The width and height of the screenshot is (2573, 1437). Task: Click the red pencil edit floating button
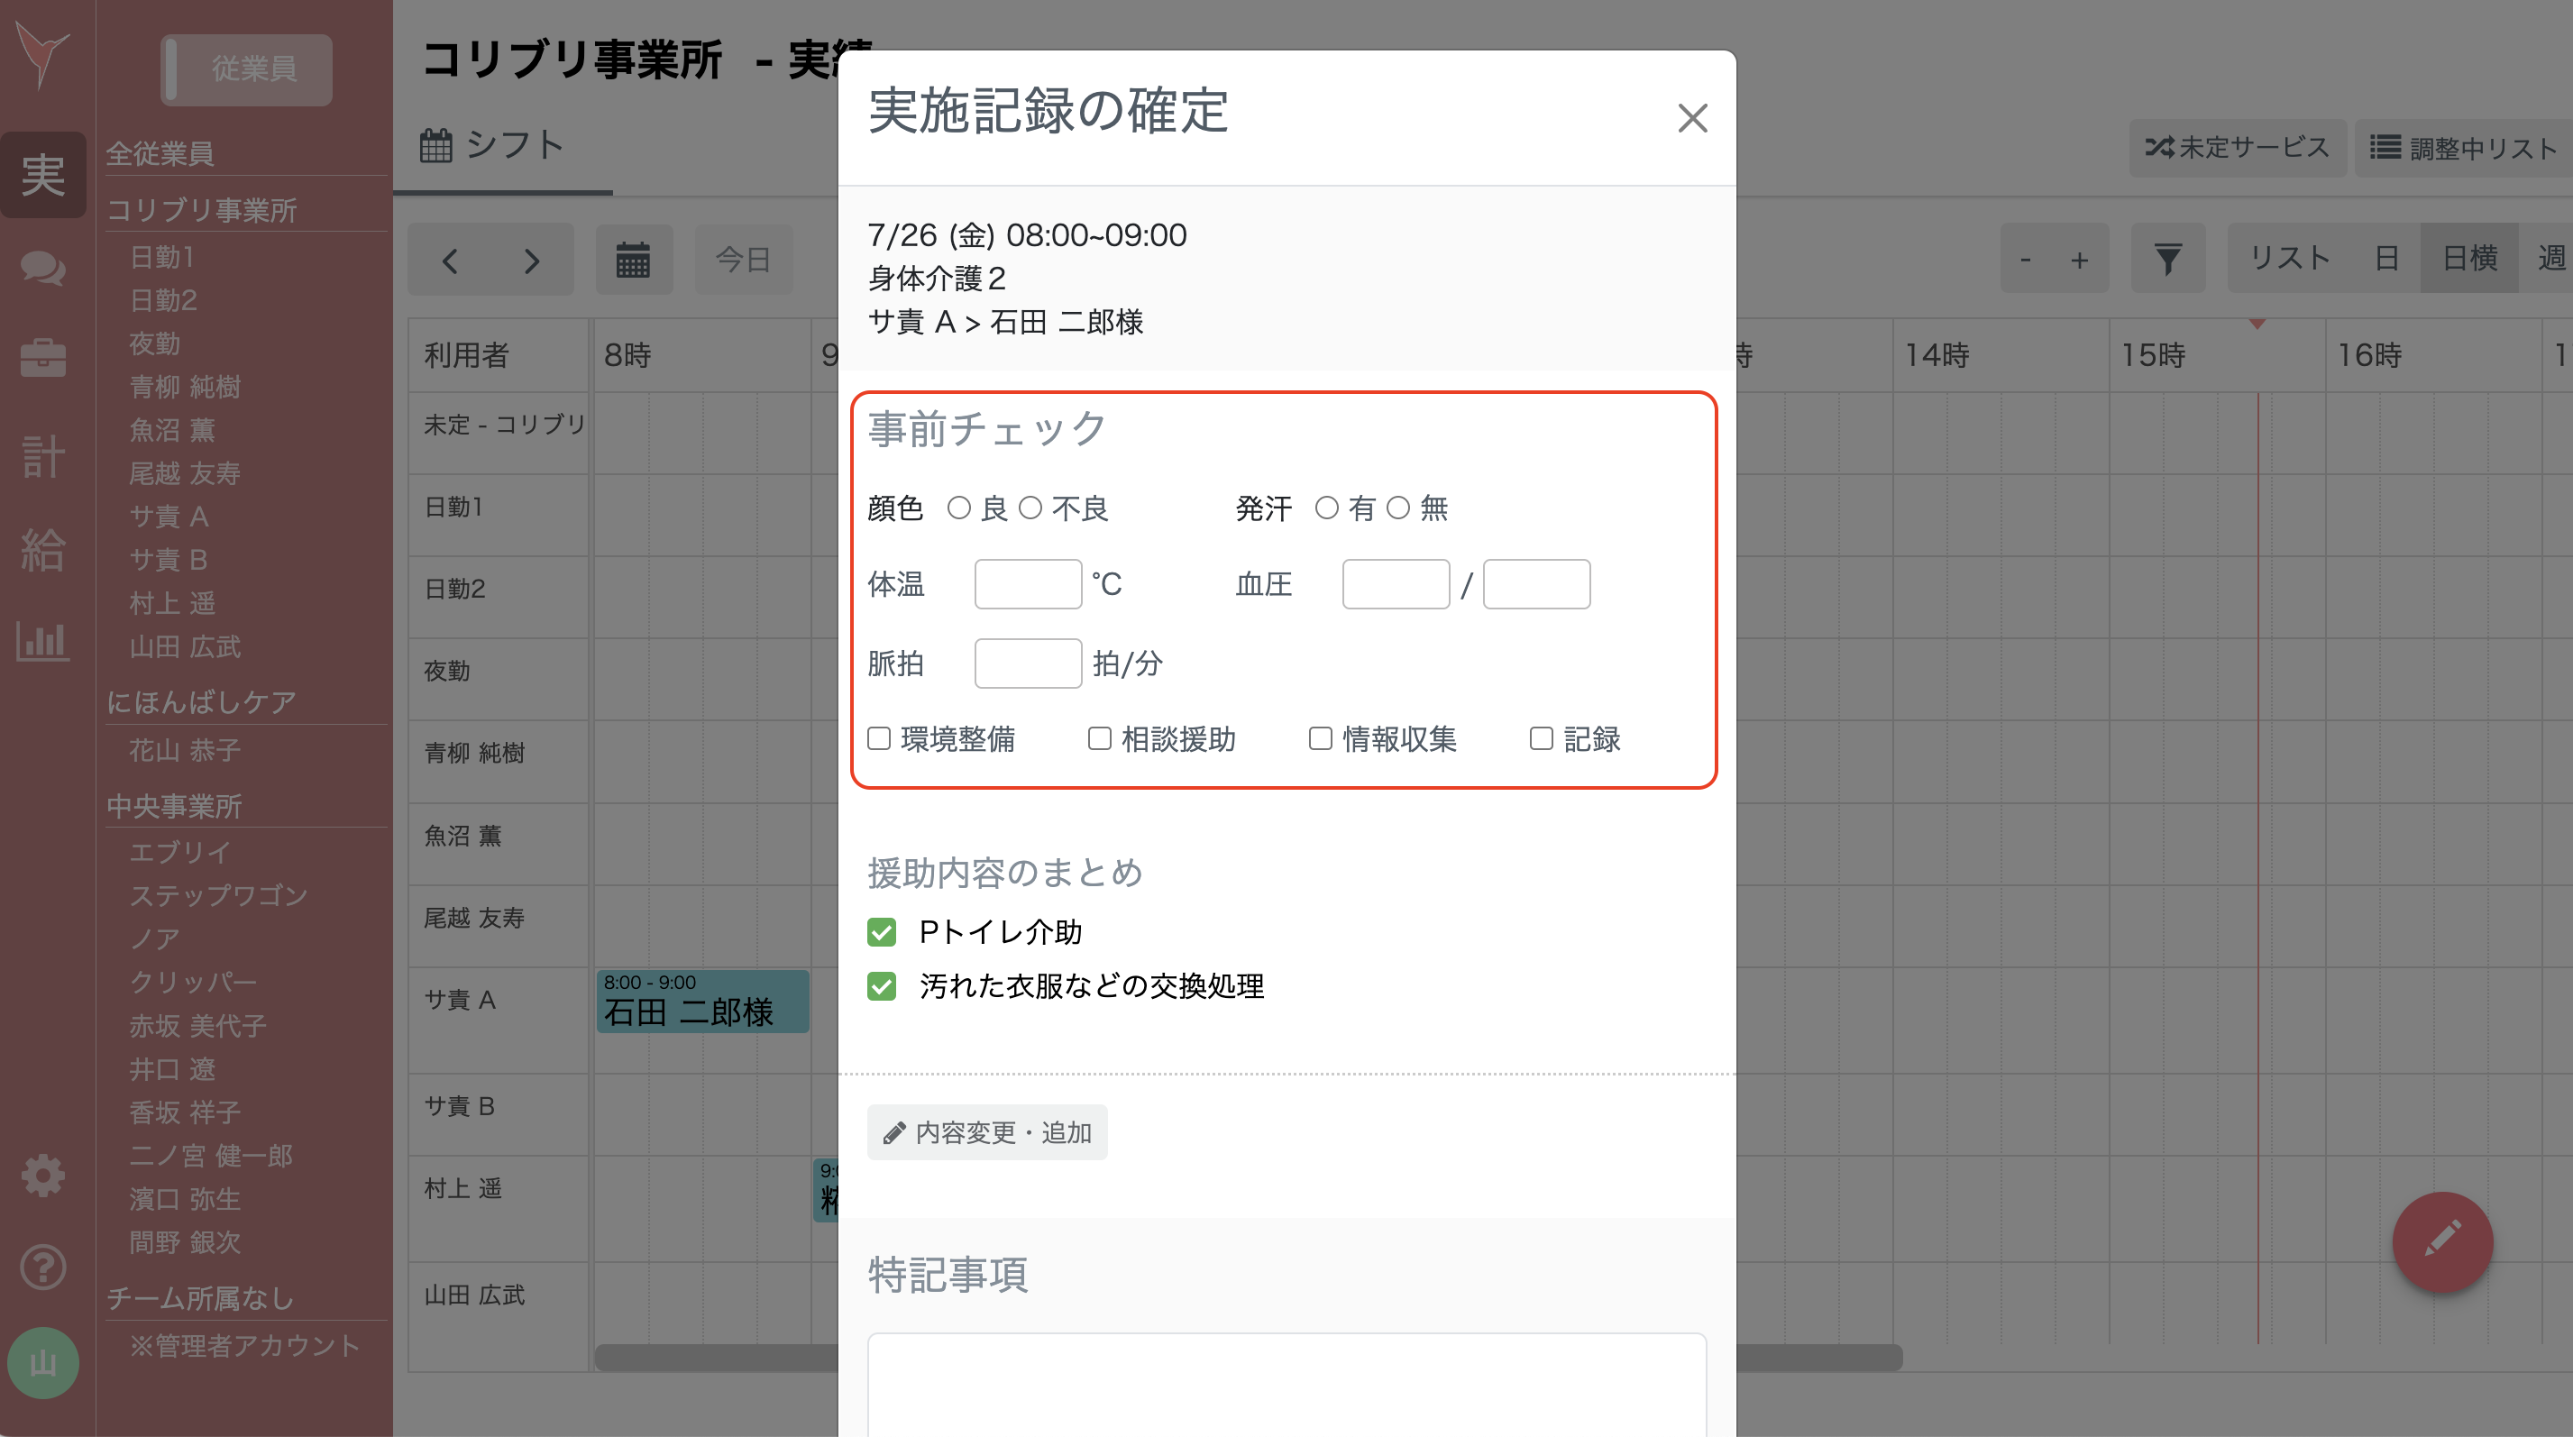[2443, 1242]
